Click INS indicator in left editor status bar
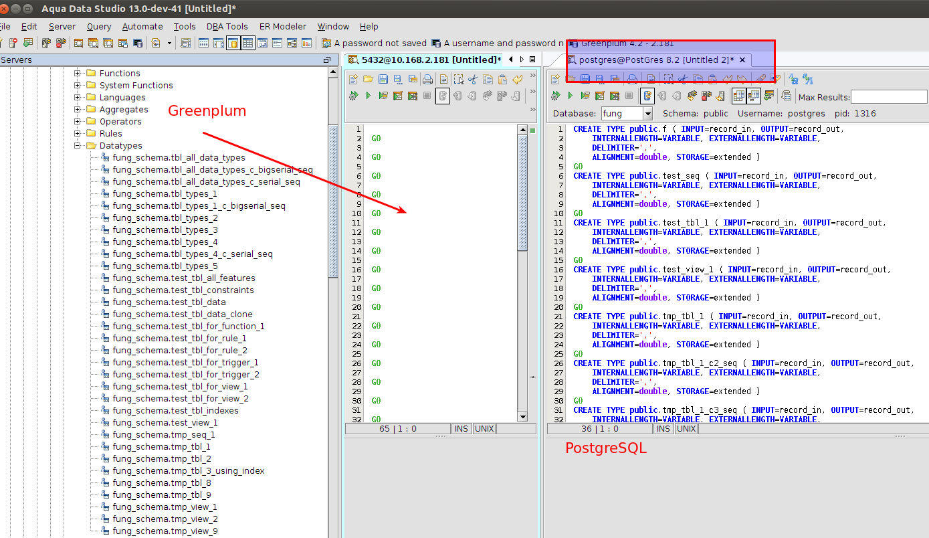The height and width of the screenshot is (538, 929). (x=461, y=428)
